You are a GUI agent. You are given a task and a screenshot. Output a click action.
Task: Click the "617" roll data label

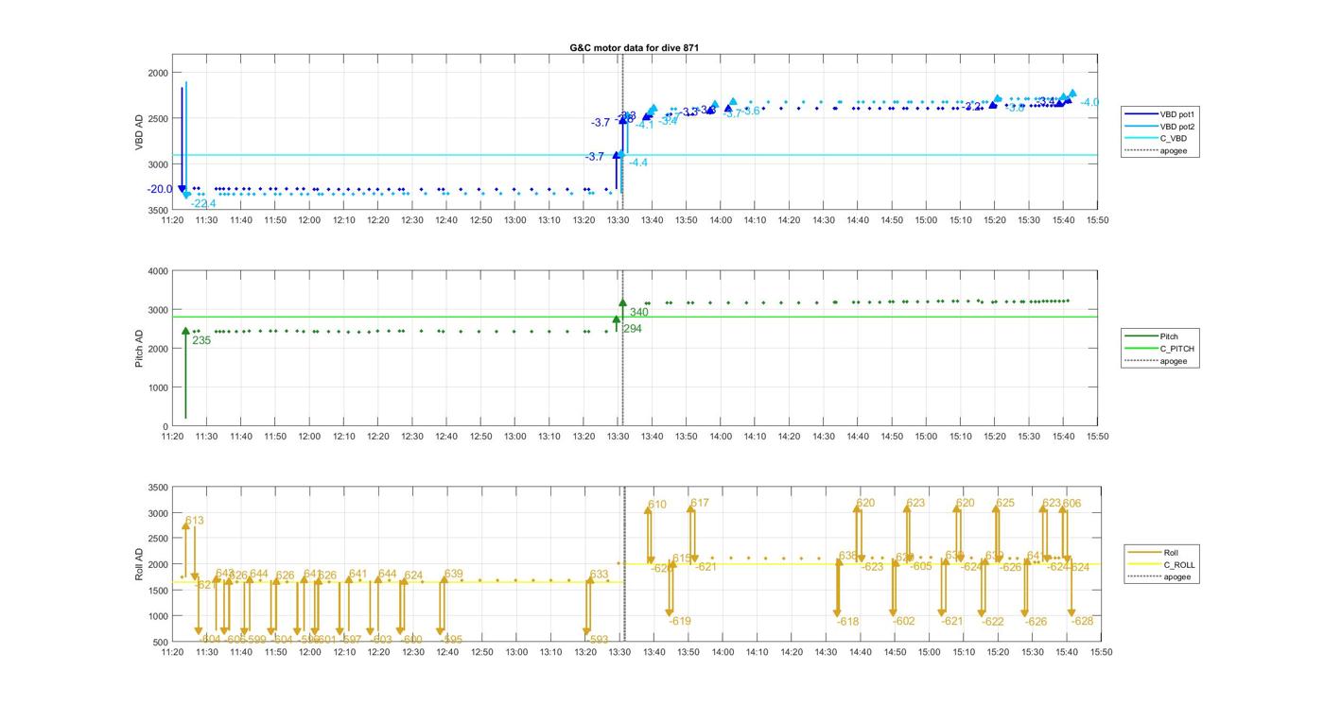pyautogui.click(x=699, y=504)
